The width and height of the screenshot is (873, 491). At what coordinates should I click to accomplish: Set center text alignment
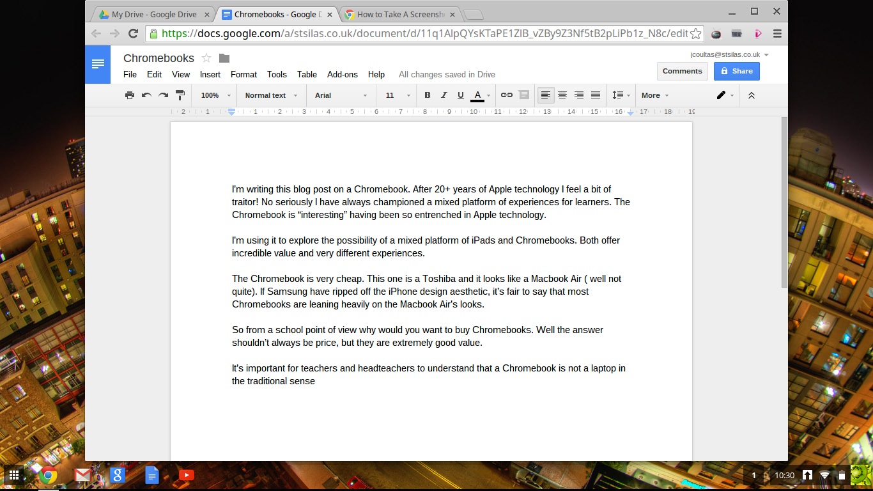click(x=562, y=95)
